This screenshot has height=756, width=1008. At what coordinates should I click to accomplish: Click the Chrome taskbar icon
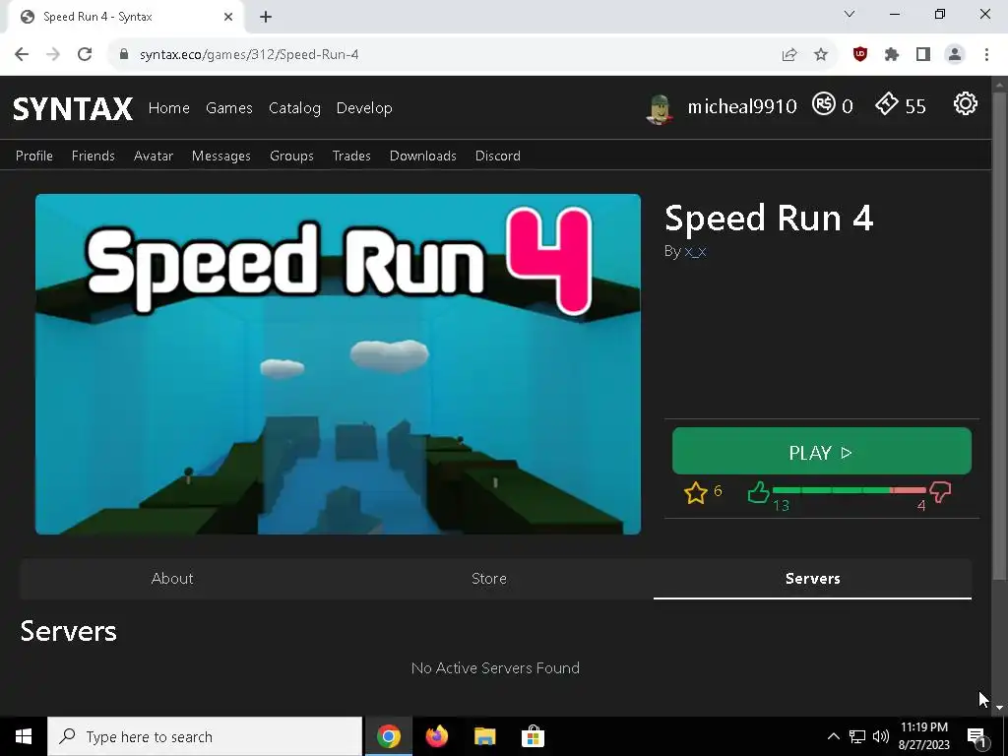[x=388, y=736]
